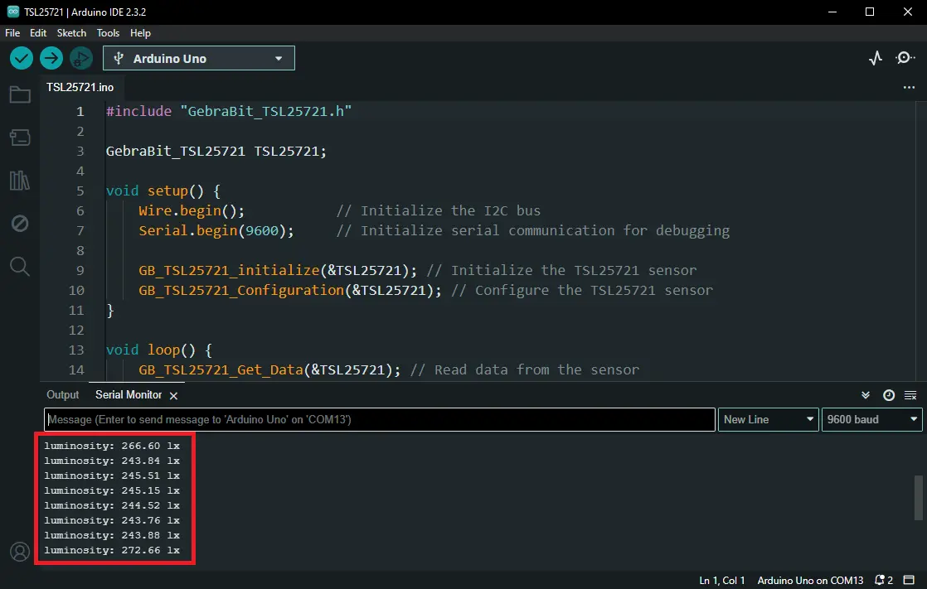Click the GB_TSL25721_Configuration code line
927x589 pixels.
click(289, 290)
